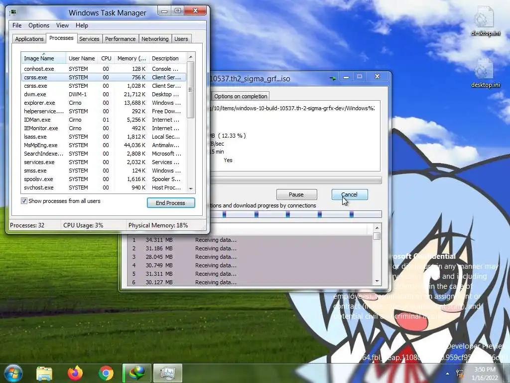Switch to the Processes tab
Image resolution: width=510 pixels, height=383 pixels.
point(61,38)
